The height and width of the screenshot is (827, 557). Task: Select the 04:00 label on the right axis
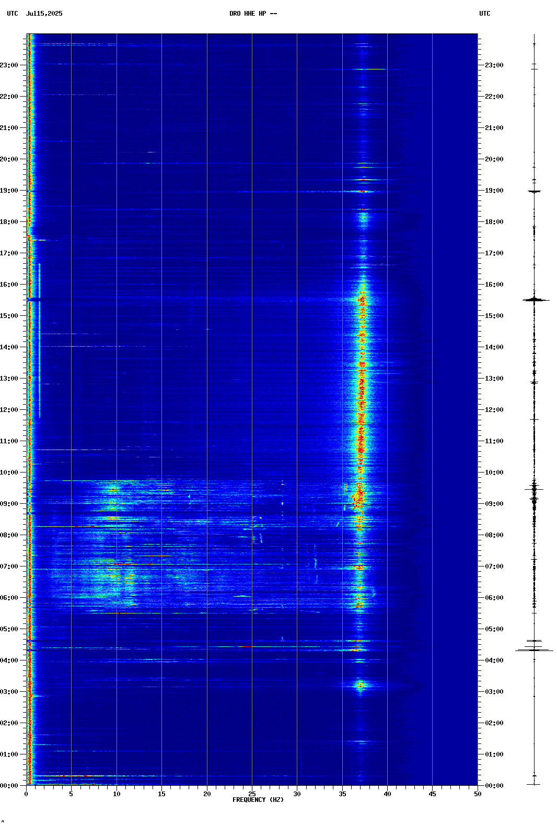[x=494, y=660]
